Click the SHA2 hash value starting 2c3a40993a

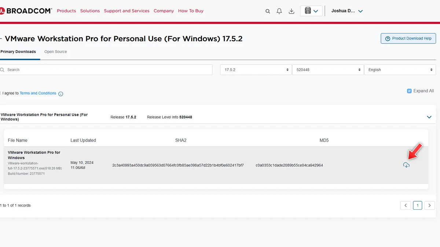pos(178,165)
